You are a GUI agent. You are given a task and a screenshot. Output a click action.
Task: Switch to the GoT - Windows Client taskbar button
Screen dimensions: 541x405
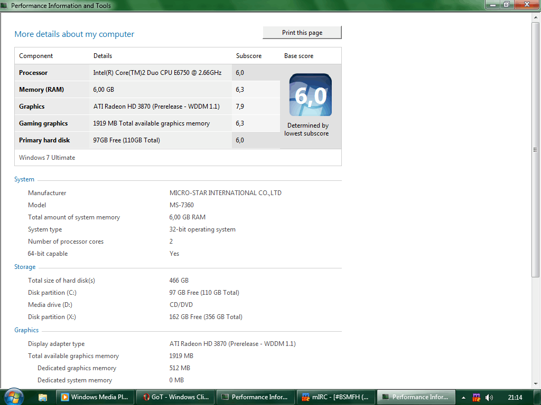pos(175,397)
